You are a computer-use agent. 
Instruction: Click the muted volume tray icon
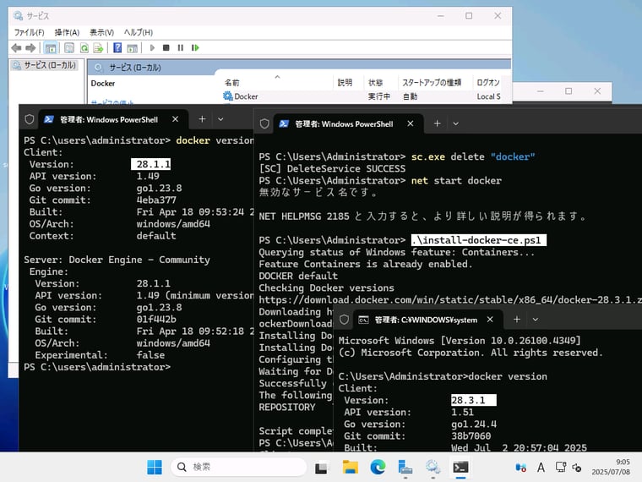click(x=577, y=468)
